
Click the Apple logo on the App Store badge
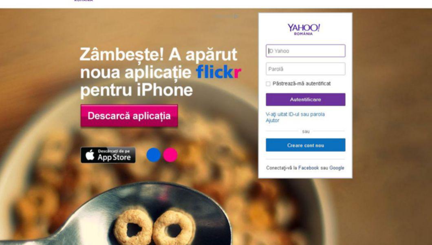click(90, 155)
